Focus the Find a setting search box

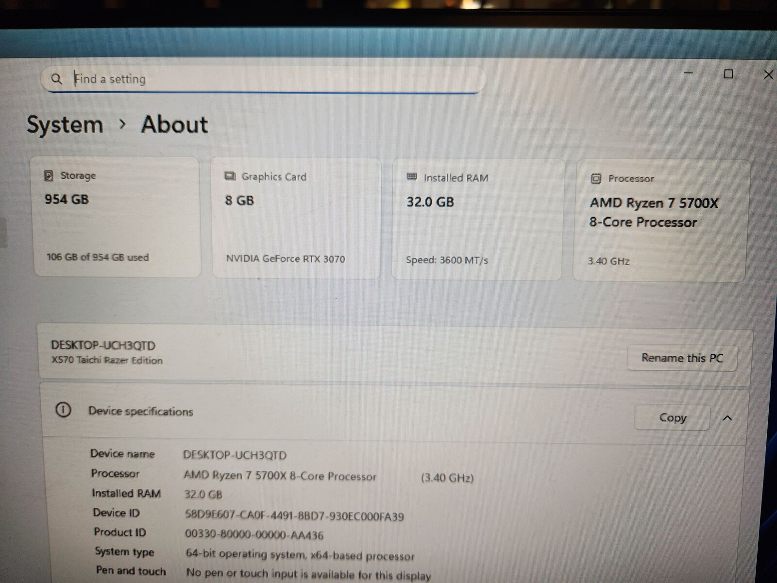272,79
